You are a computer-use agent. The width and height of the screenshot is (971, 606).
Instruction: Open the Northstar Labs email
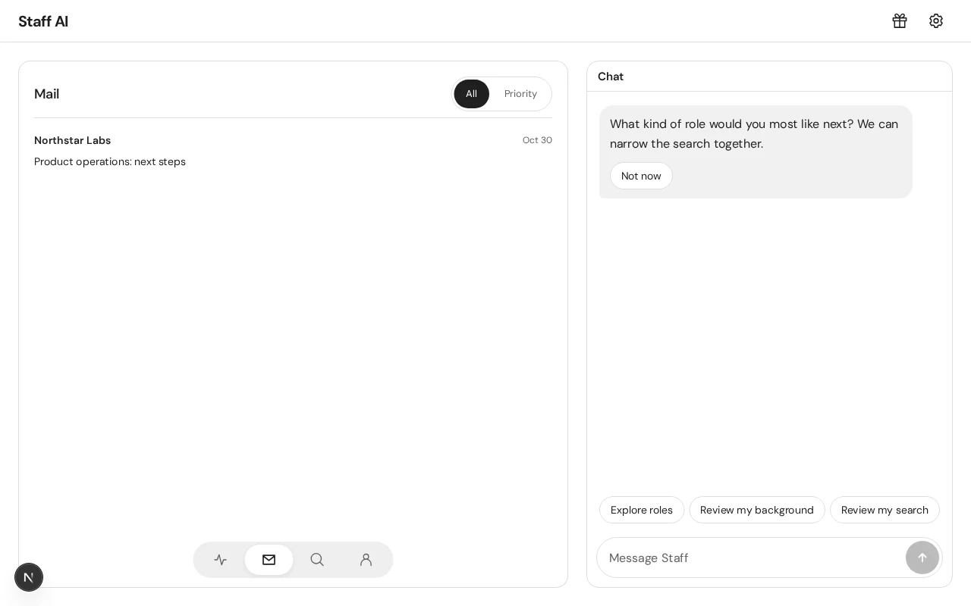click(293, 151)
